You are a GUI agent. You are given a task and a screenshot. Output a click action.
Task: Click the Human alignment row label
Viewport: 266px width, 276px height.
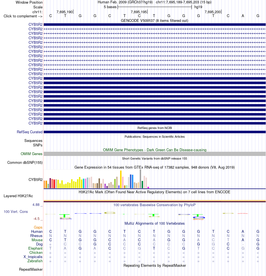point(37,231)
